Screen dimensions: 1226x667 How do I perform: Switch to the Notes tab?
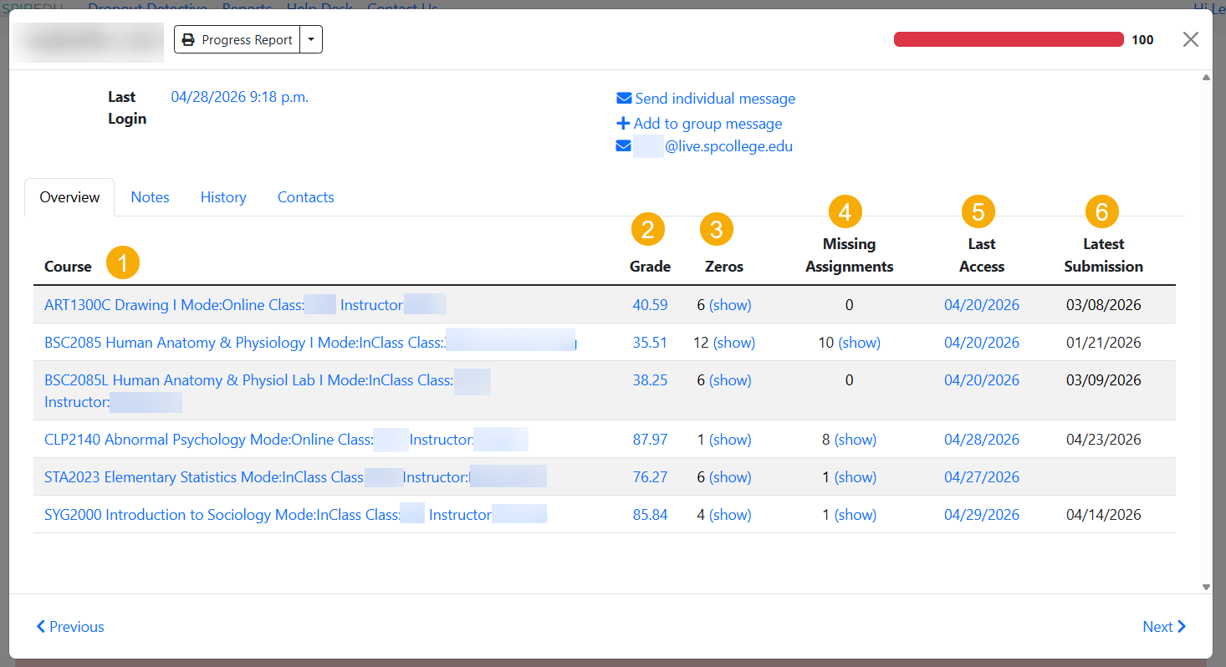click(x=150, y=197)
